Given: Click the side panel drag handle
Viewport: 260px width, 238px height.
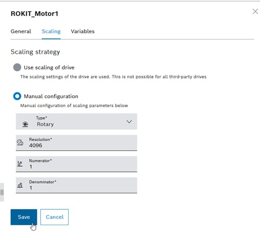Looking at the screenshot, I should 2,192.
